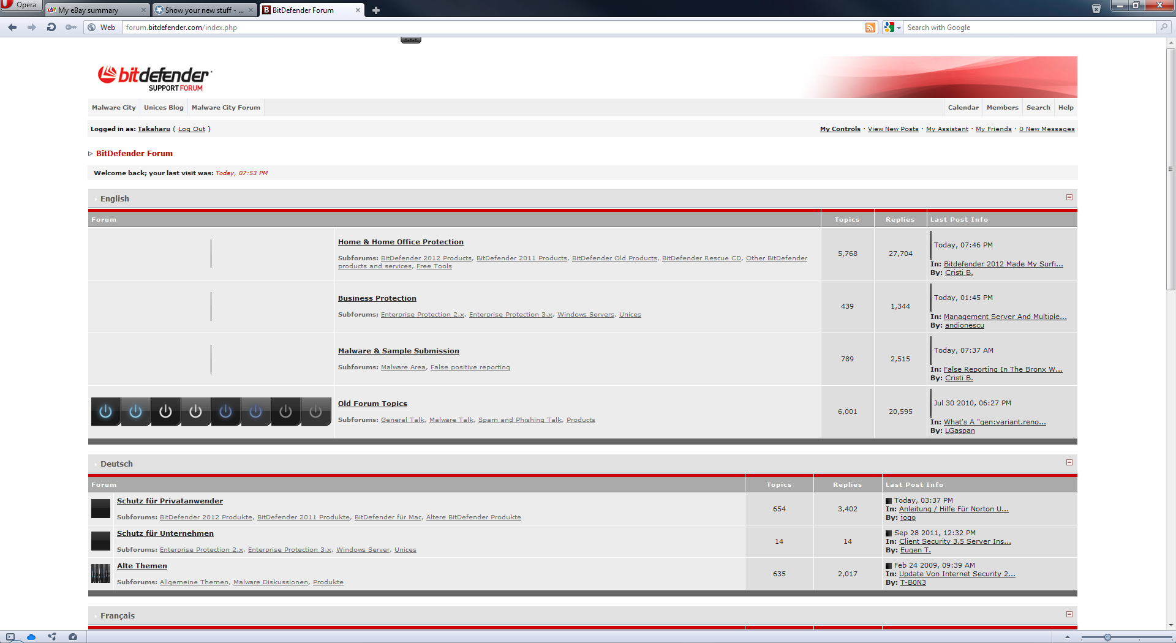Go back with the browser Back arrow

(12, 27)
